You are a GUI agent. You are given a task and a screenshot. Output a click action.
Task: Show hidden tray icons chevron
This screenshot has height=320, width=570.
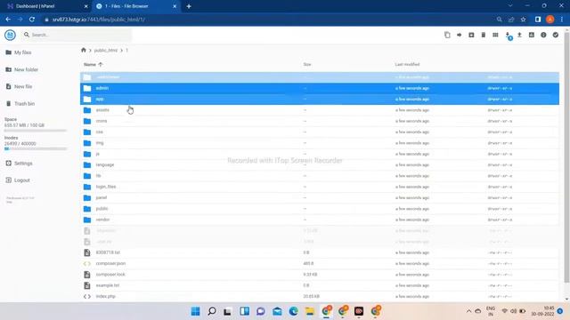coord(469,311)
